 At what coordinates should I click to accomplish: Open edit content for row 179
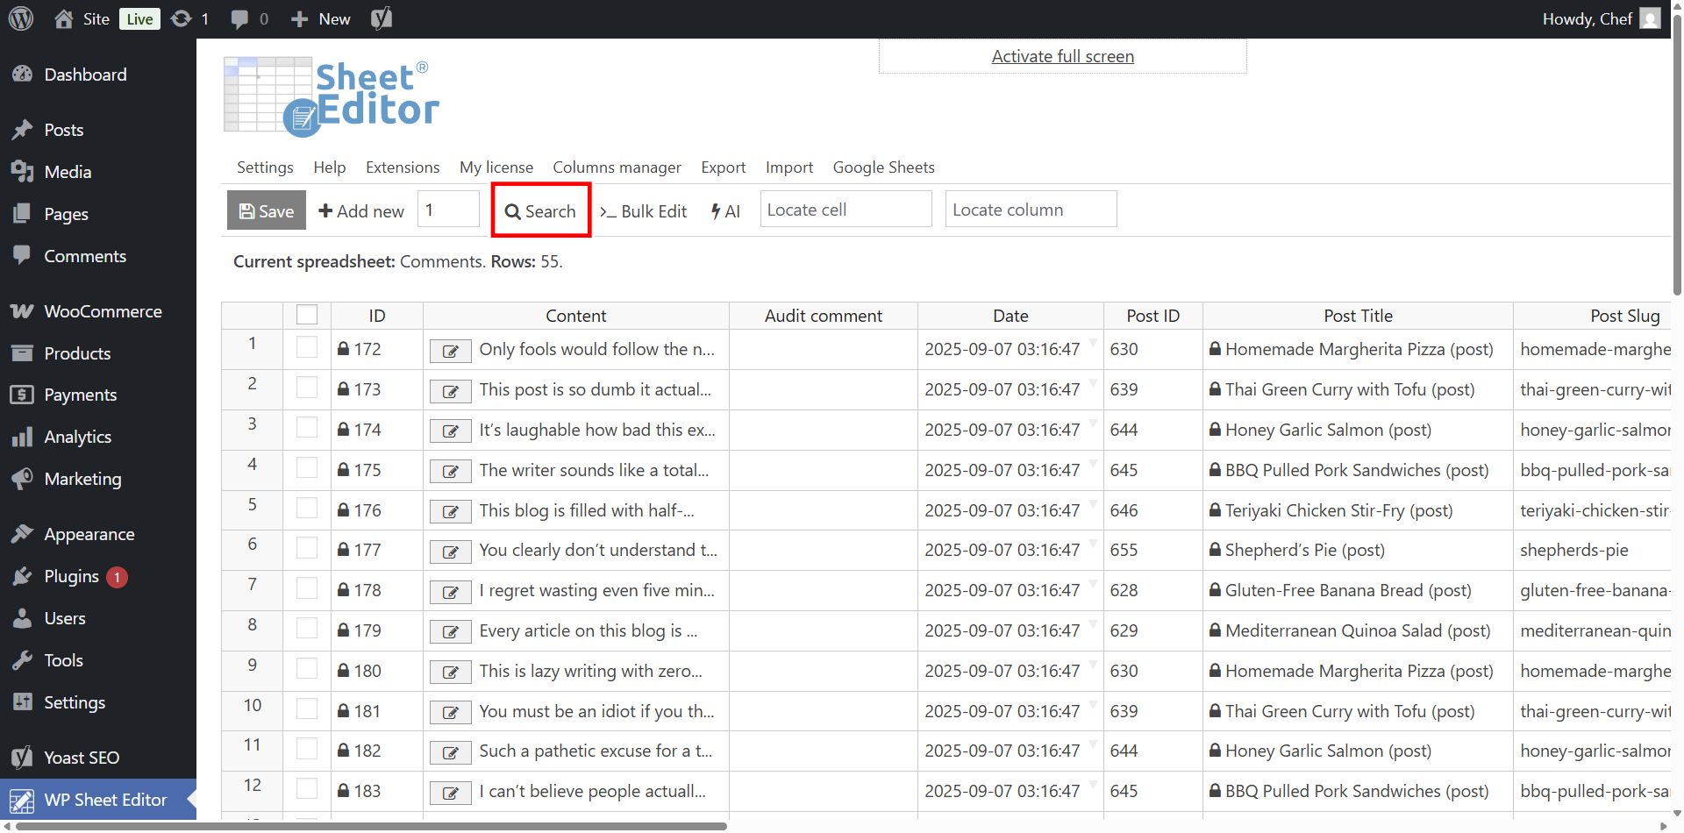[x=451, y=632]
